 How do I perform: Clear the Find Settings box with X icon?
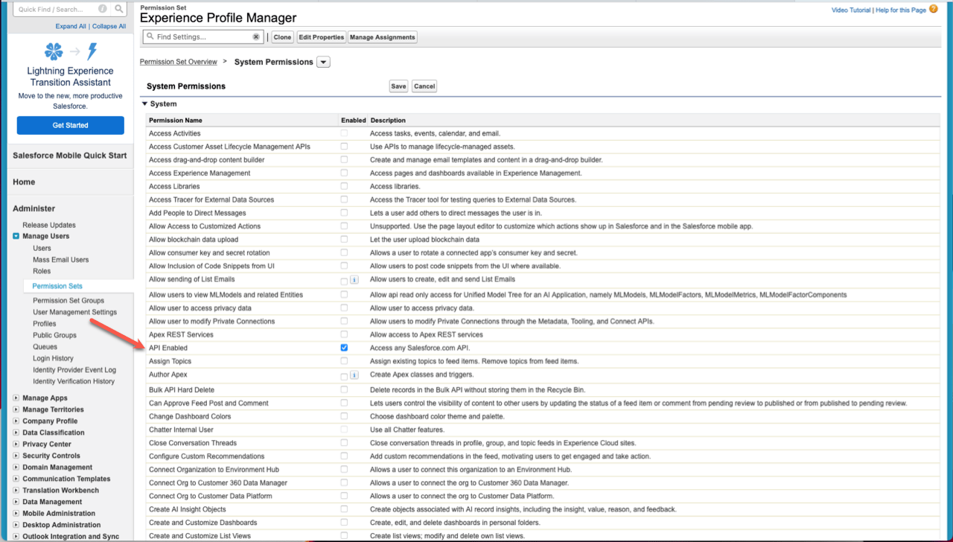[x=256, y=36]
